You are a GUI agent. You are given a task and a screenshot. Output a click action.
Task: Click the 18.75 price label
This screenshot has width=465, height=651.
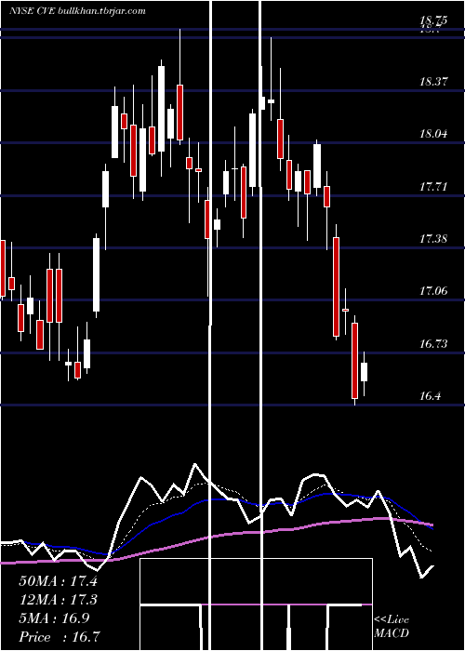point(433,20)
